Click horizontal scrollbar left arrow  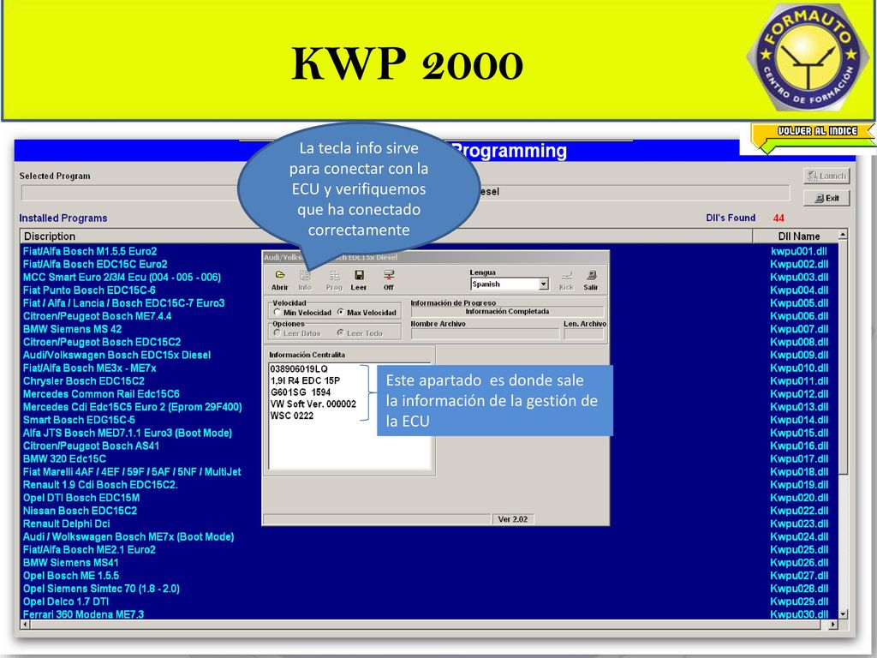click(25, 624)
